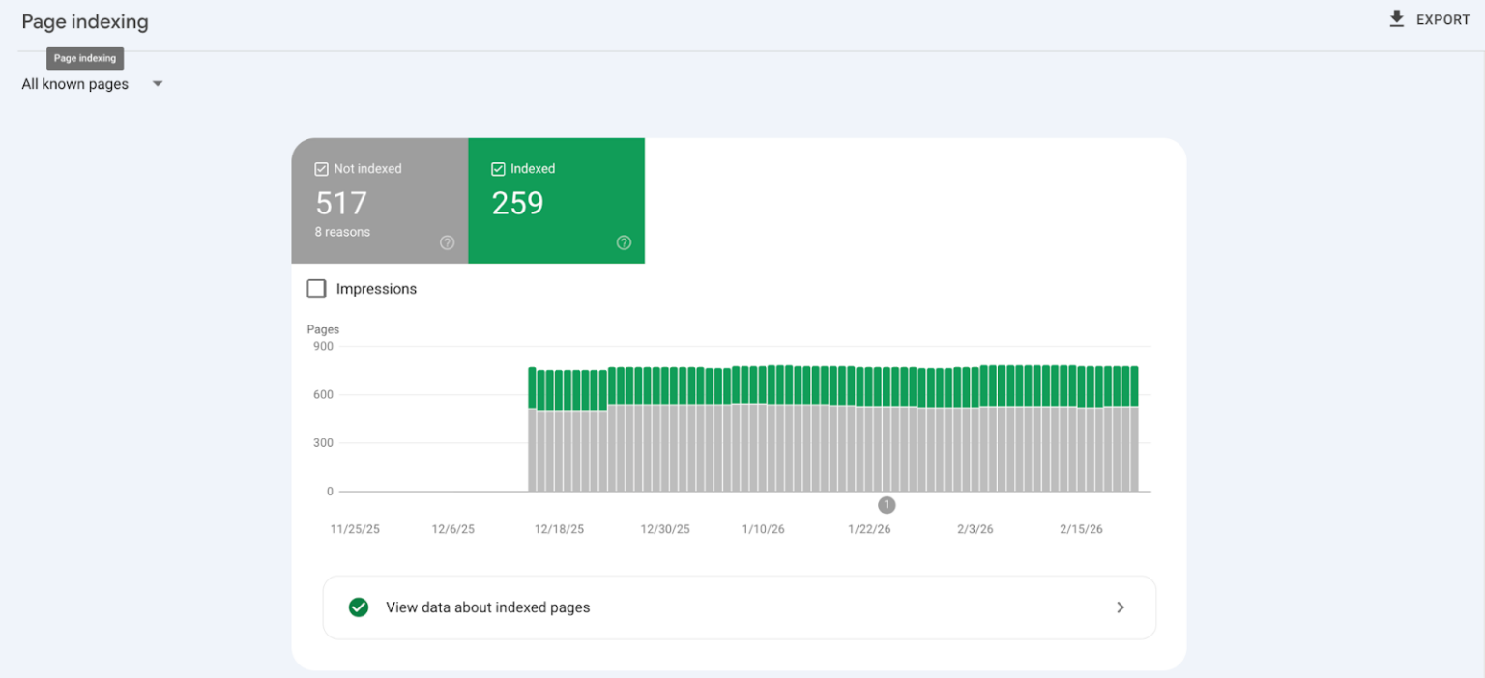Select the Page indexing breadcrumb label
Image resolution: width=1485 pixels, height=678 pixels.
pyautogui.click(x=85, y=58)
